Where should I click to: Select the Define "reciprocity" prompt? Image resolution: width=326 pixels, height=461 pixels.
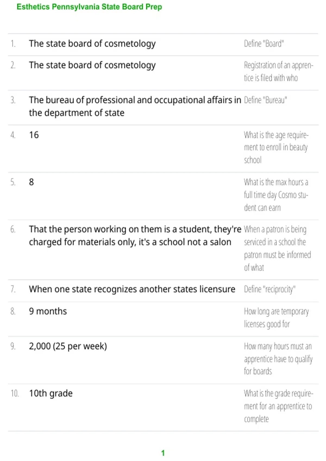[x=270, y=289]
